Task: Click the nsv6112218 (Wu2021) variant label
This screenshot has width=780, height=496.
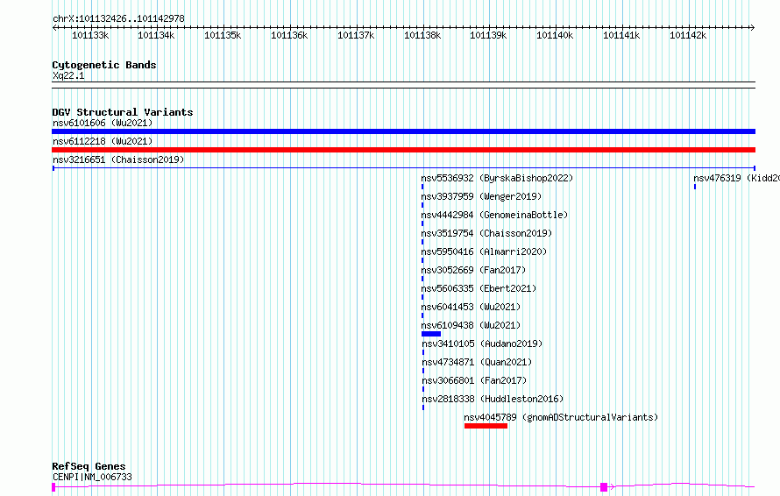Action: click(x=103, y=141)
